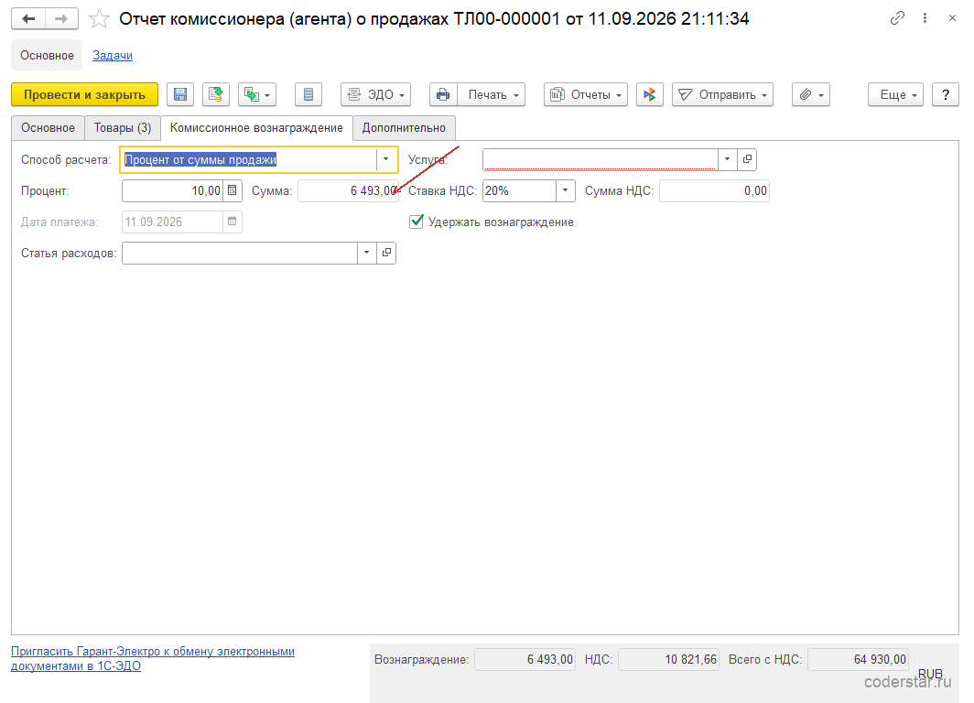Toggle the Удержать вознаграждение checkbox

click(417, 222)
